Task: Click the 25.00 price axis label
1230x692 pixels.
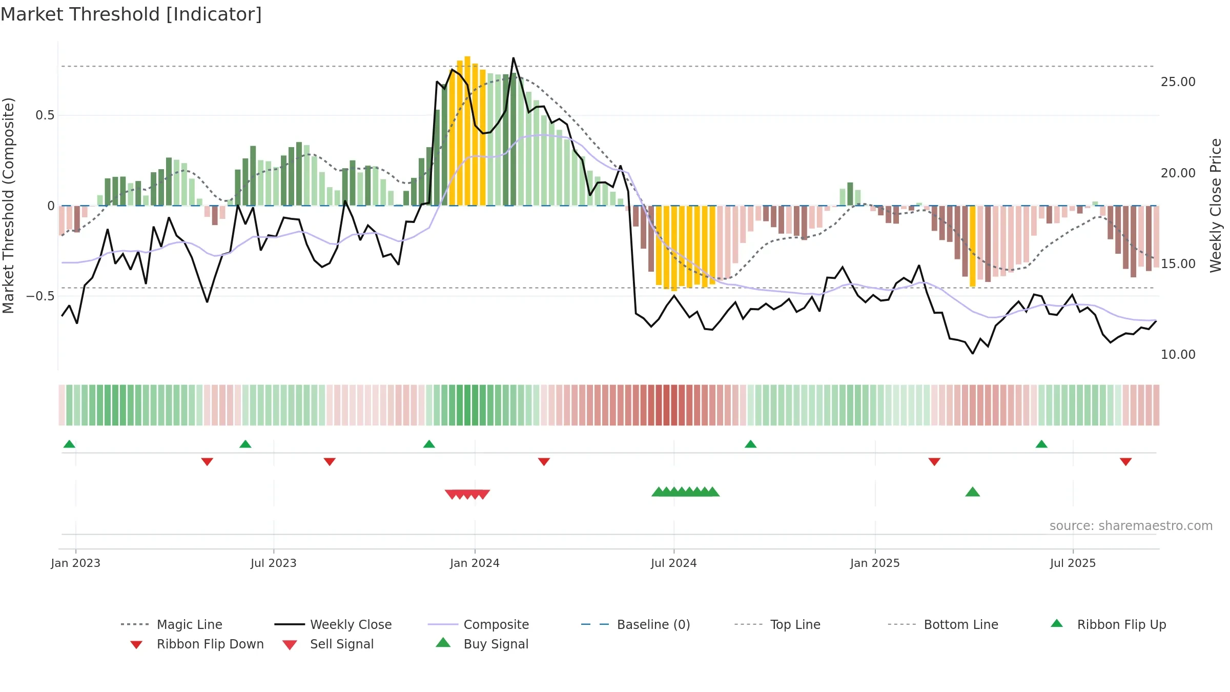Action: point(1178,82)
